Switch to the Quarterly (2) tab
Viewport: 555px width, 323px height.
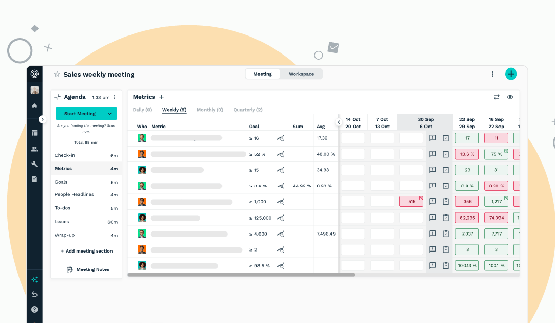pos(248,110)
